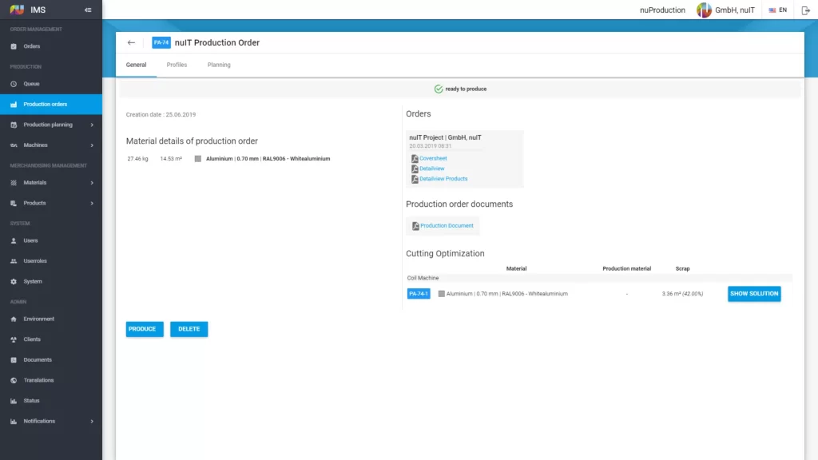
Task: Expand the Production planning submenu
Action: tap(92, 125)
